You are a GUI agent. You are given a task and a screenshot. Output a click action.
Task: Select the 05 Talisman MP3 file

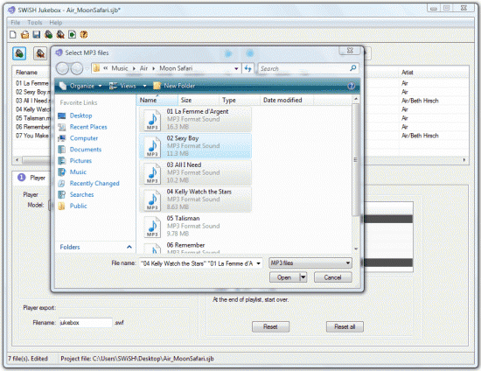(x=195, y=226)
